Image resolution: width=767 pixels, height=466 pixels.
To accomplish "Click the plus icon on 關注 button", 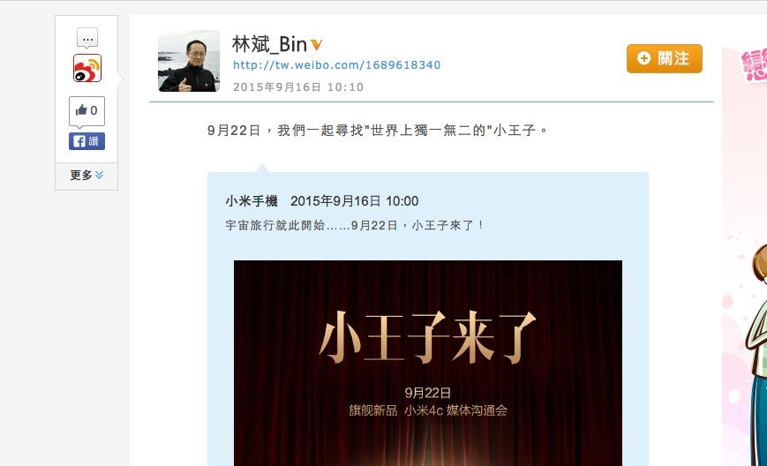I will pyautogui.click(x=643, y=58).
